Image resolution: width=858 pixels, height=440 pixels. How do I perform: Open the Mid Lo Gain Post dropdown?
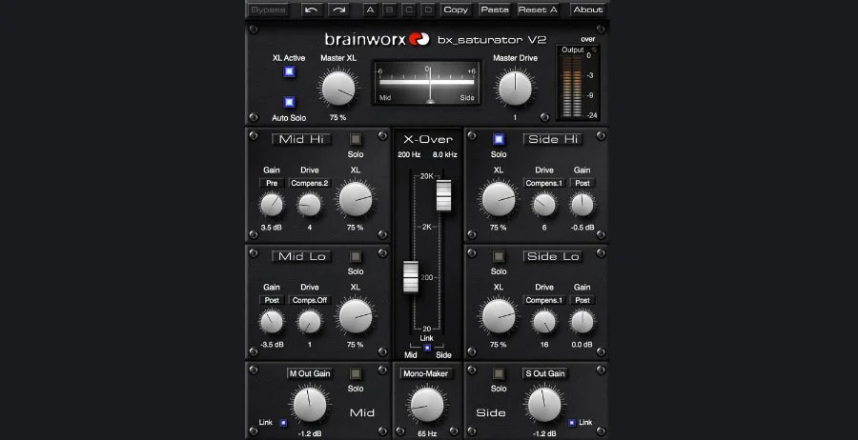(x=272, y=300)
